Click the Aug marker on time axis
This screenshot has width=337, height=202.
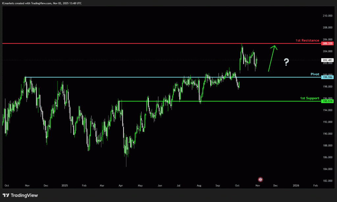[198, 186]
